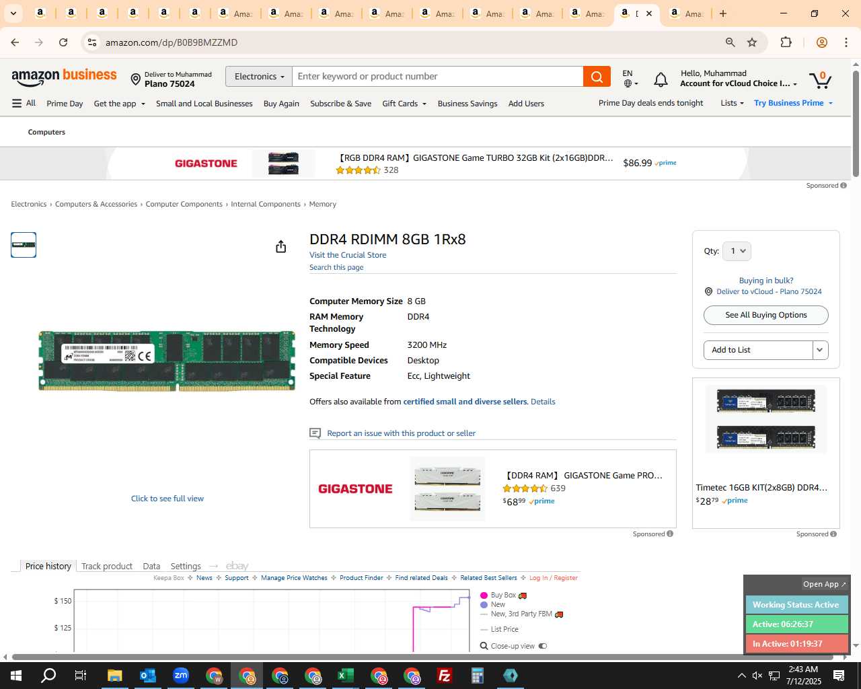Viewport: 861px width, 689px height.
Task: Toggle Buy Box series in Keepa legend
Action: [x=503, y=595]
